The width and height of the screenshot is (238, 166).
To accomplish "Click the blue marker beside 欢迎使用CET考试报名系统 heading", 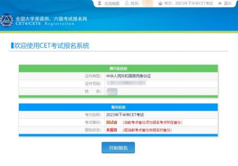I will (x=12, y=46).
